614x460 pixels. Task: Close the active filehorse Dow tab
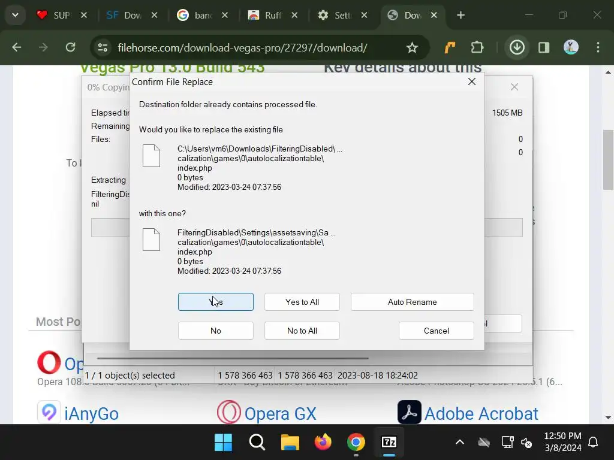point(434,15)
